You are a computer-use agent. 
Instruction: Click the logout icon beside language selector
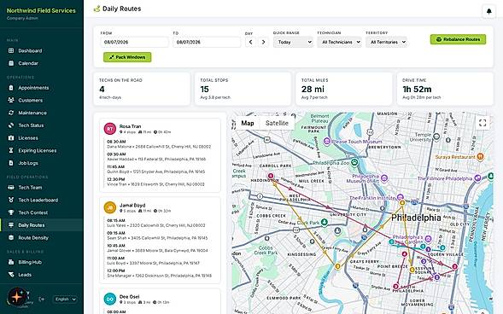pyautogui.click(x=42, y=299)
